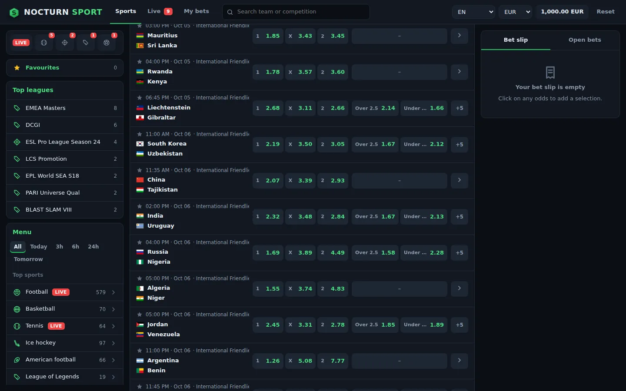Viewport: 626px width, 391px height.
Task: Pick Over 2.5 at 2.14 for Liechtenstein match
Action: 375,108
